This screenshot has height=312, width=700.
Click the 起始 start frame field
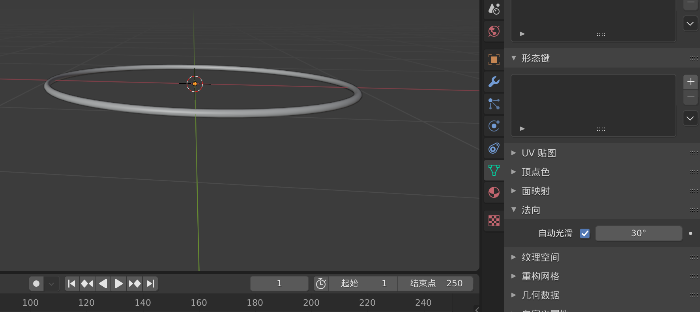(363, 284)
